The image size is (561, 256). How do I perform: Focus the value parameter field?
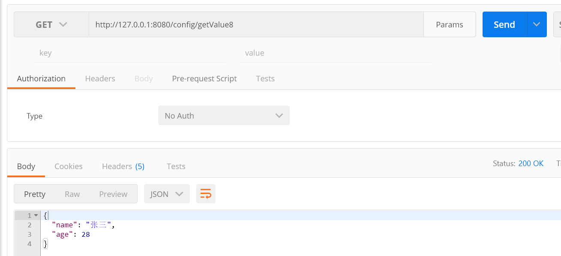point(335,53)
